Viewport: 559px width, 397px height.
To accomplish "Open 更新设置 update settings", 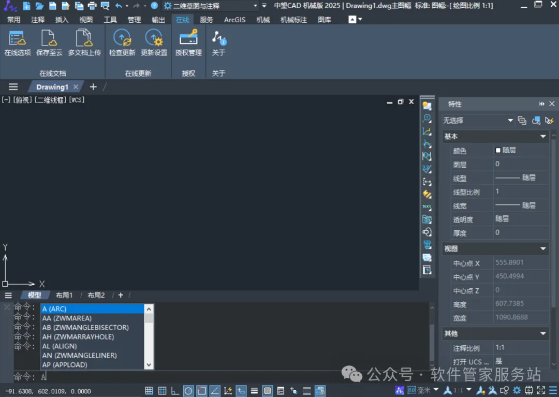I will [x=154, y=43].
